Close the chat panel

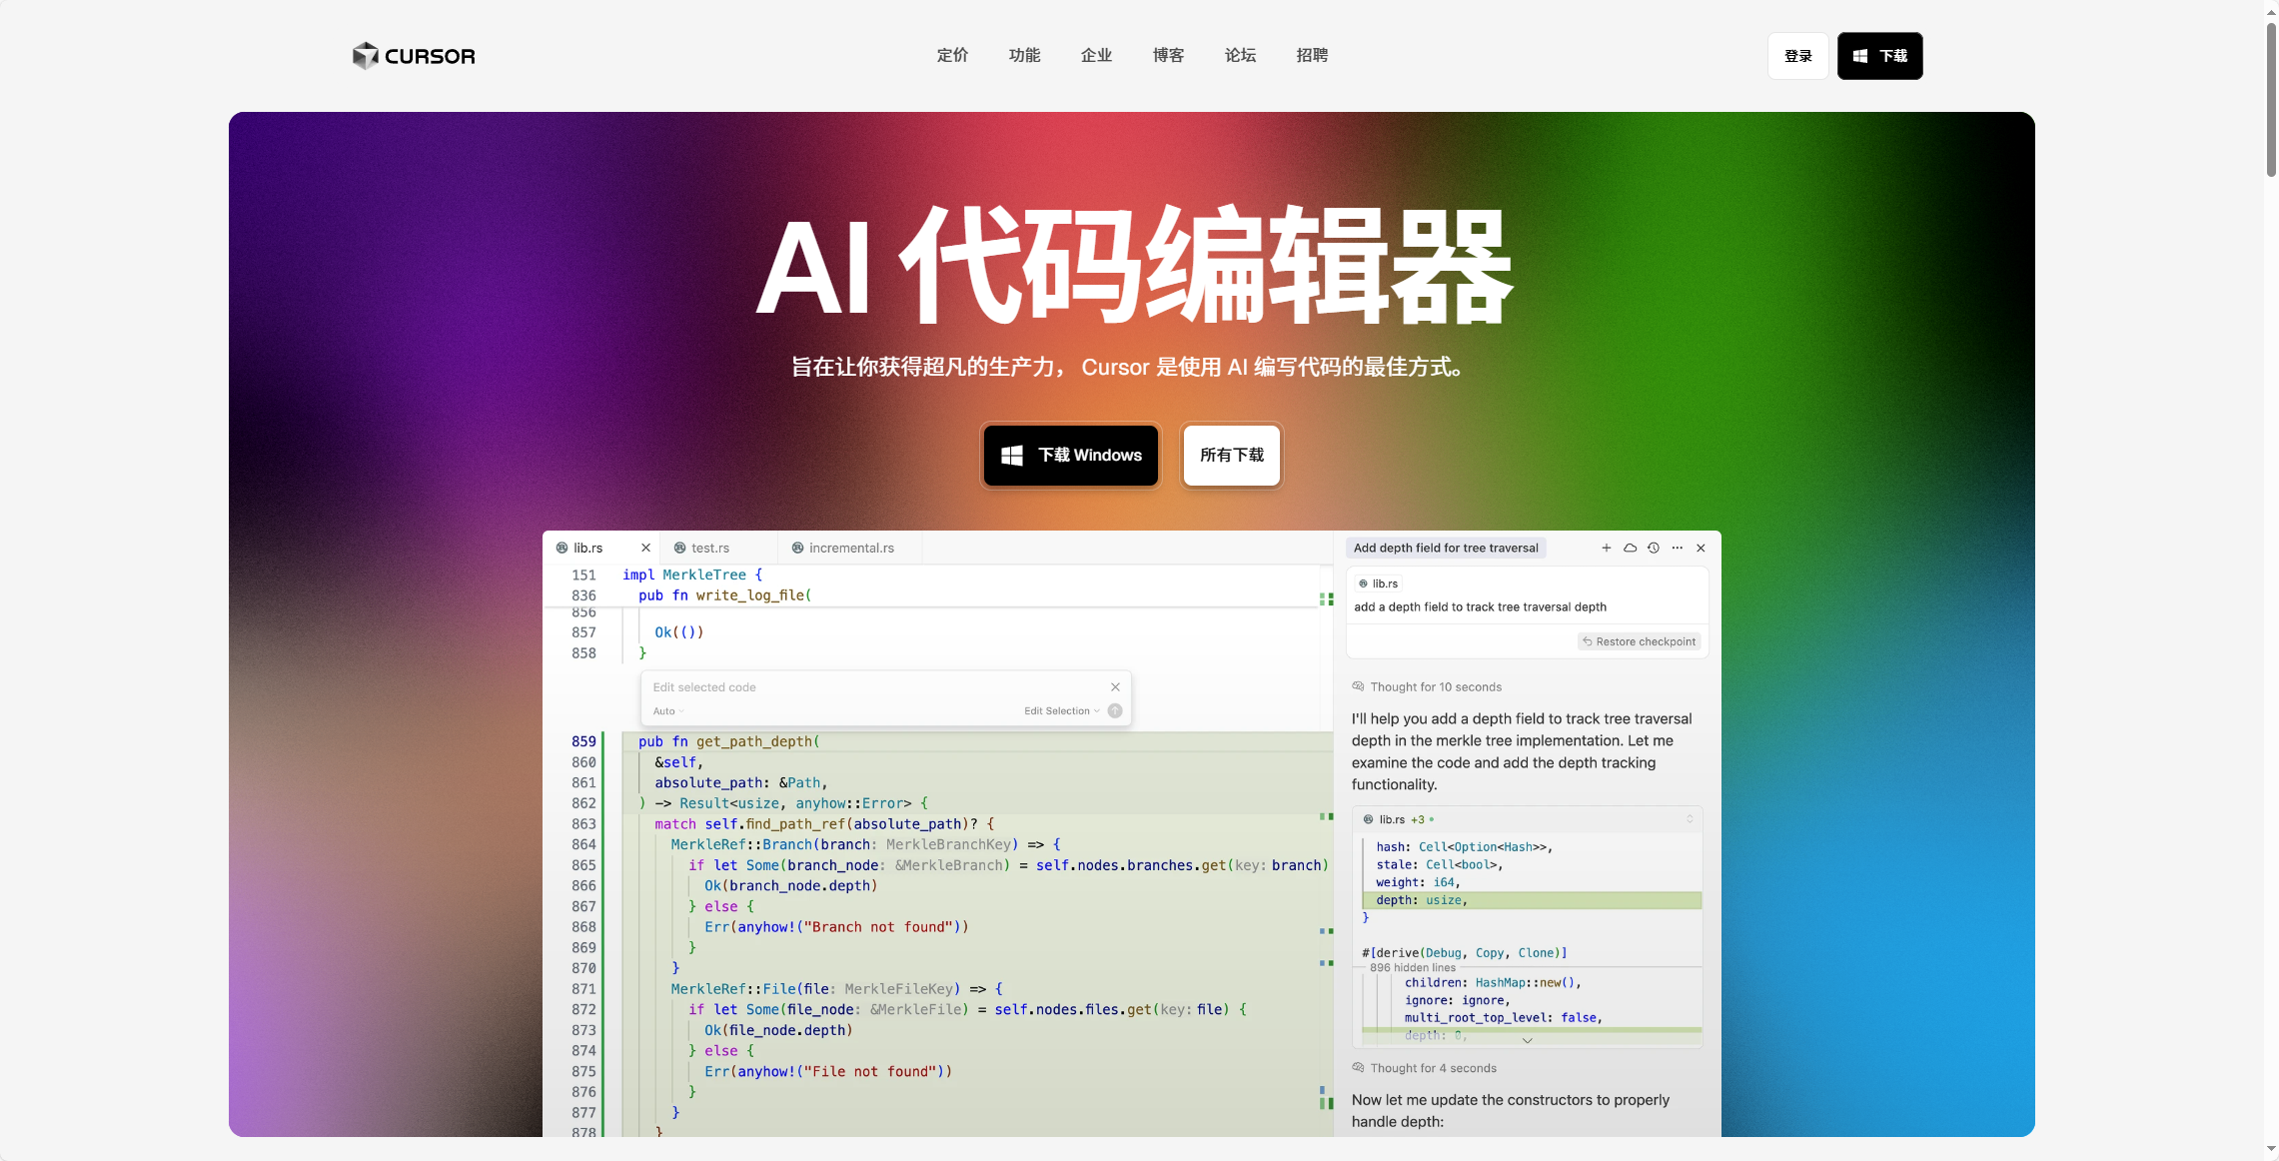(1701, 548)
